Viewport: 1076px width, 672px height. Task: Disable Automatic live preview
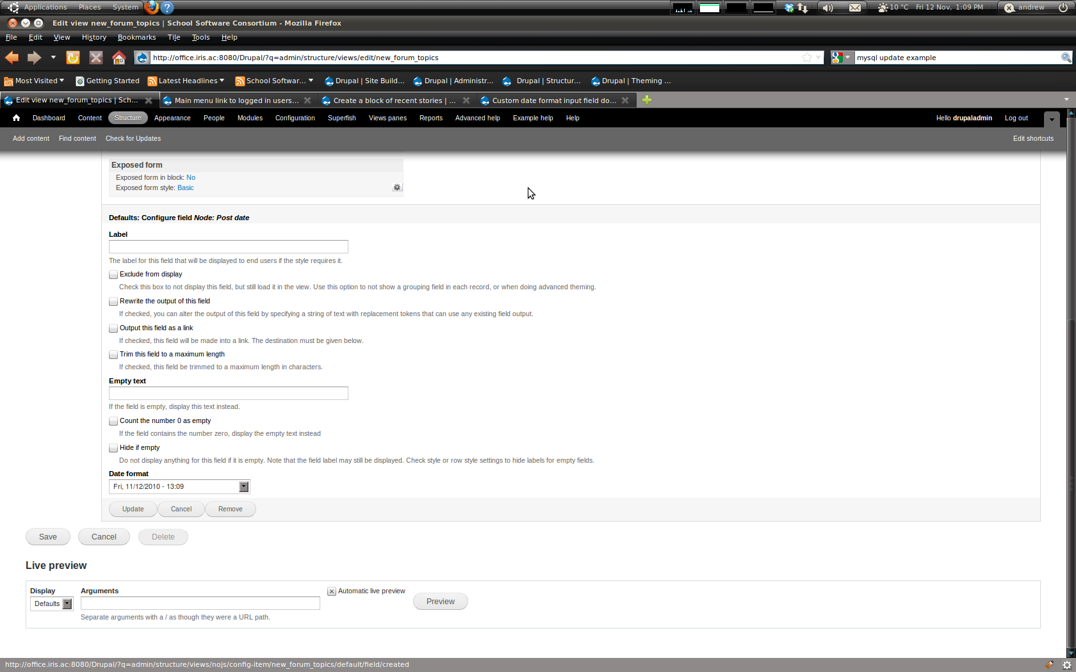[x=332, y=591]
